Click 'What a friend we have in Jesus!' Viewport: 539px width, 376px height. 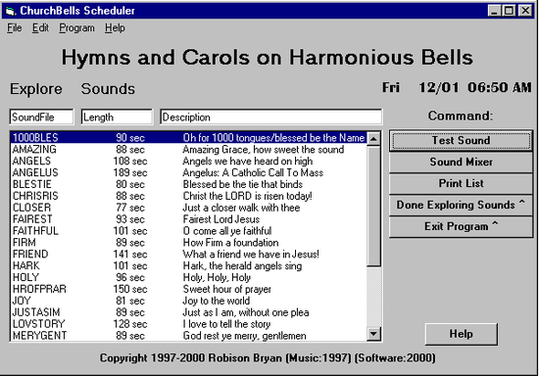251,255
